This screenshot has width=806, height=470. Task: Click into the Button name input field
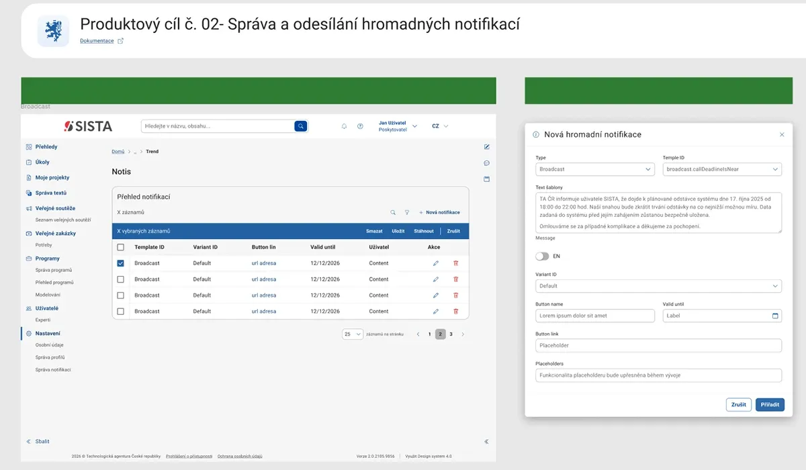coord(595,316)
